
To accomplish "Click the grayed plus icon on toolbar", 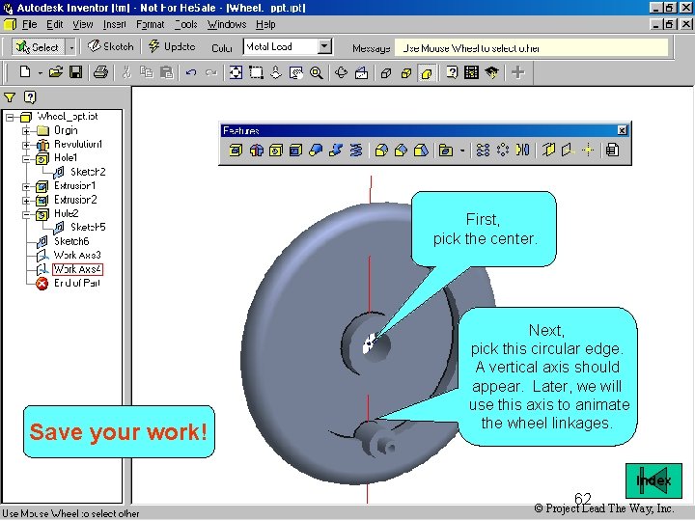I will pos(517,72).
